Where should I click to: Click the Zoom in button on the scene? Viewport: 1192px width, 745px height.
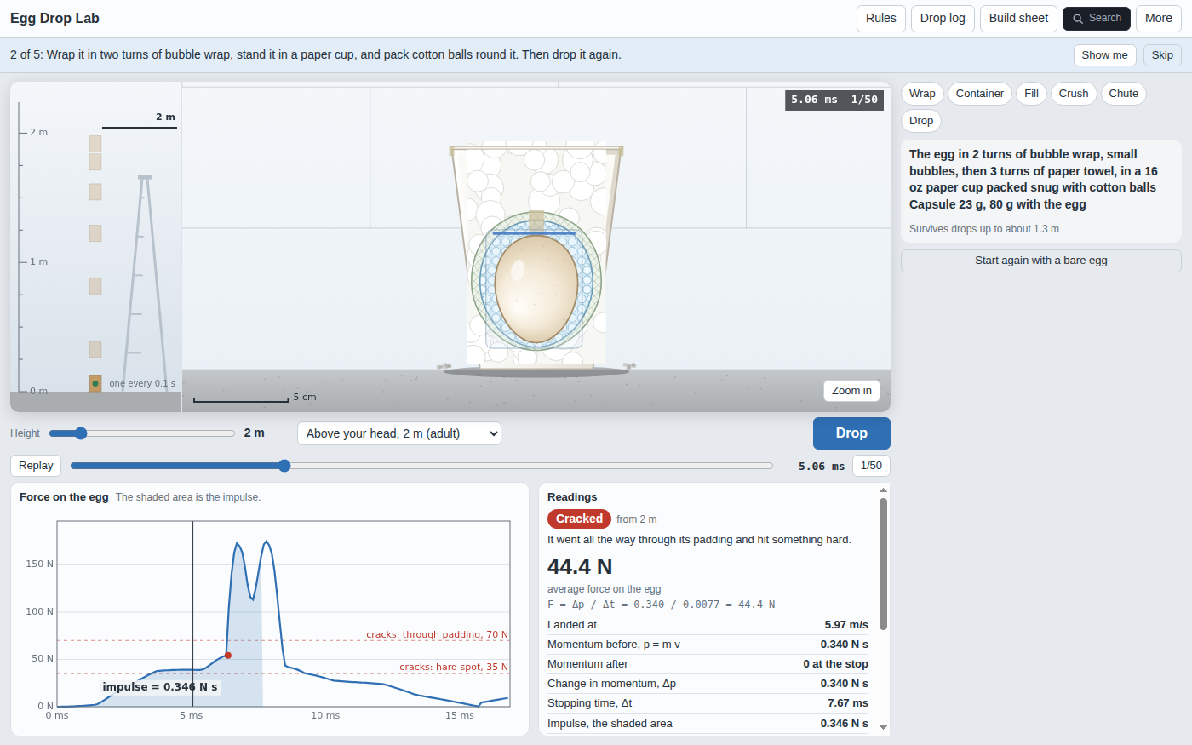[x=851, y=391]
